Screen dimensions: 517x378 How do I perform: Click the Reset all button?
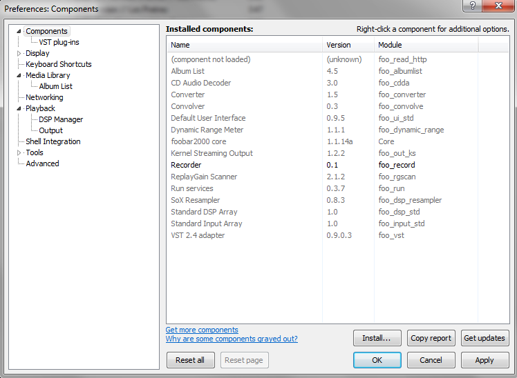(191, 360)
